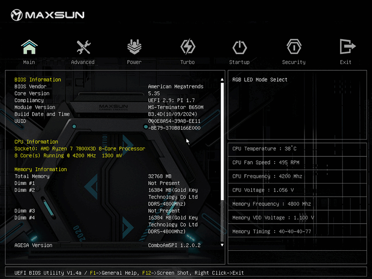Select the CPU Information heading

tap(36, 142)
